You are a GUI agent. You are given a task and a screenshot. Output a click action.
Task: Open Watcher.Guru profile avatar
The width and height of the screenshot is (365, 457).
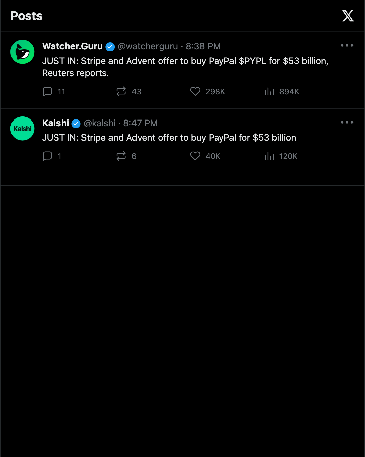[23, 52]
